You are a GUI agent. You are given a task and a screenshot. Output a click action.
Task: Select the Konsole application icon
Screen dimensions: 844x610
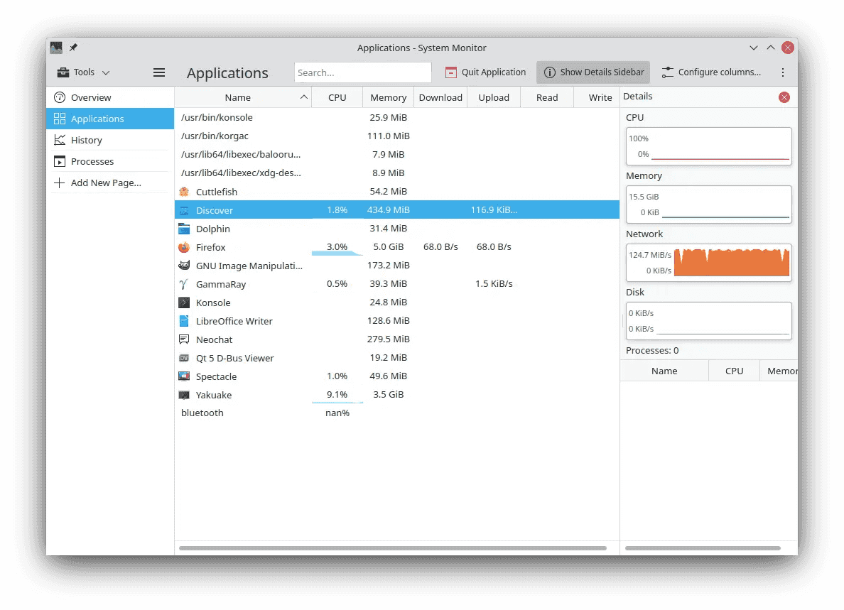tap(185, 303)
